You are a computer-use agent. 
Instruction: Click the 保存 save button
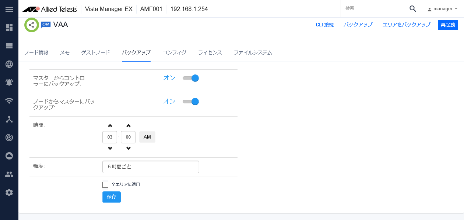pos(112,197)
